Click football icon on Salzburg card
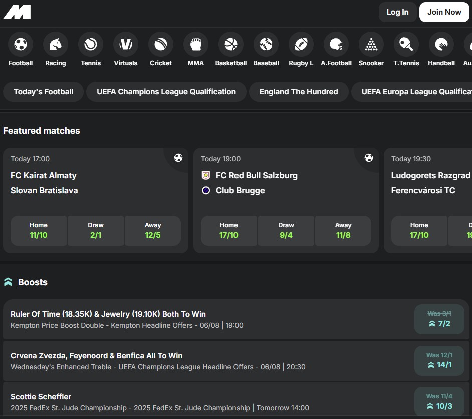472x419 pixels. coord(368,158)
